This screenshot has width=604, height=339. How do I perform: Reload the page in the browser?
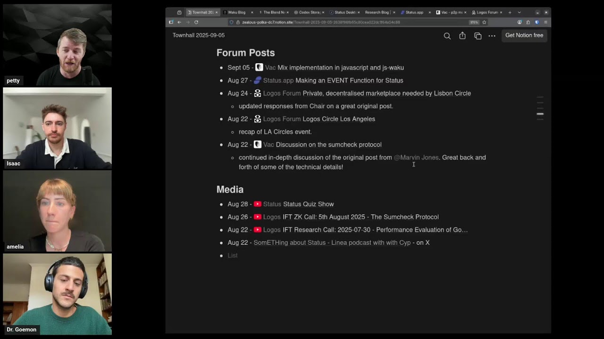tap(196, 22)
